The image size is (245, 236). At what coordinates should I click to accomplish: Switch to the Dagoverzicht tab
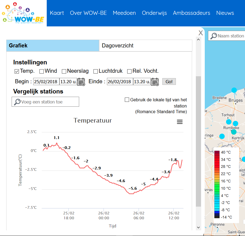click(x=145, y=46)
